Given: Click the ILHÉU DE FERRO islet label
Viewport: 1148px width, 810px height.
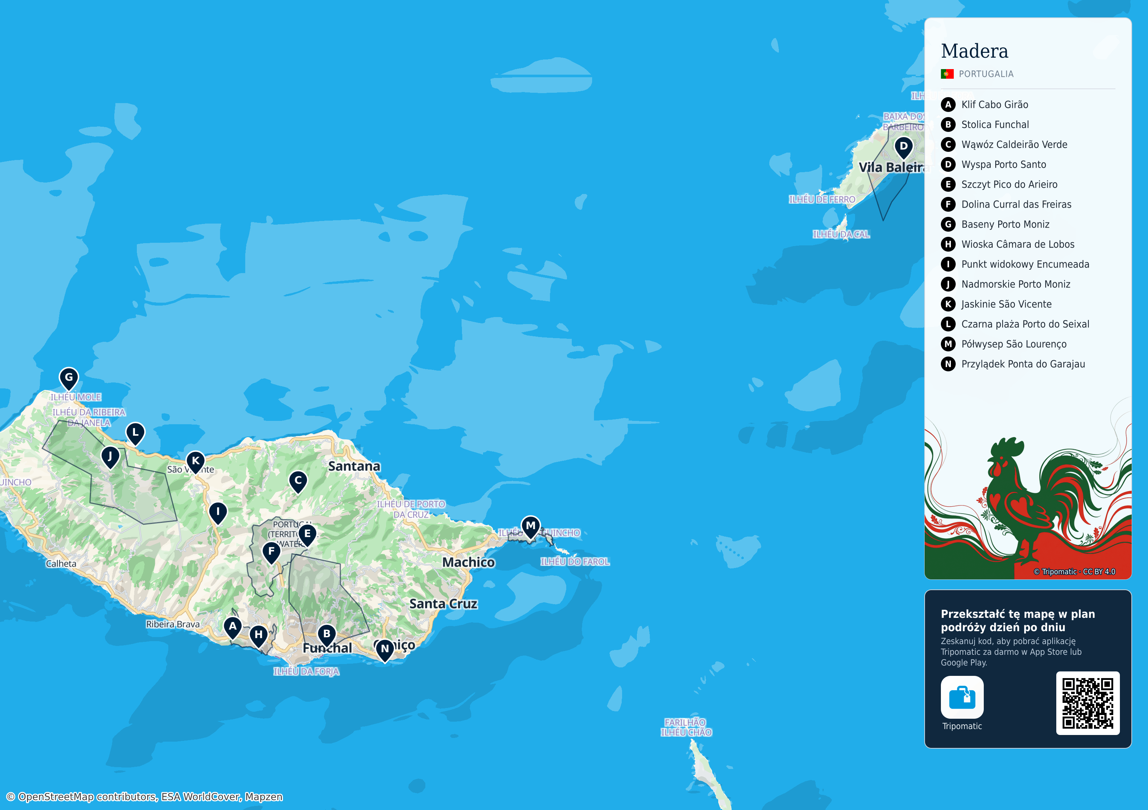Looking at the screenshot, I should pos(822,200).
